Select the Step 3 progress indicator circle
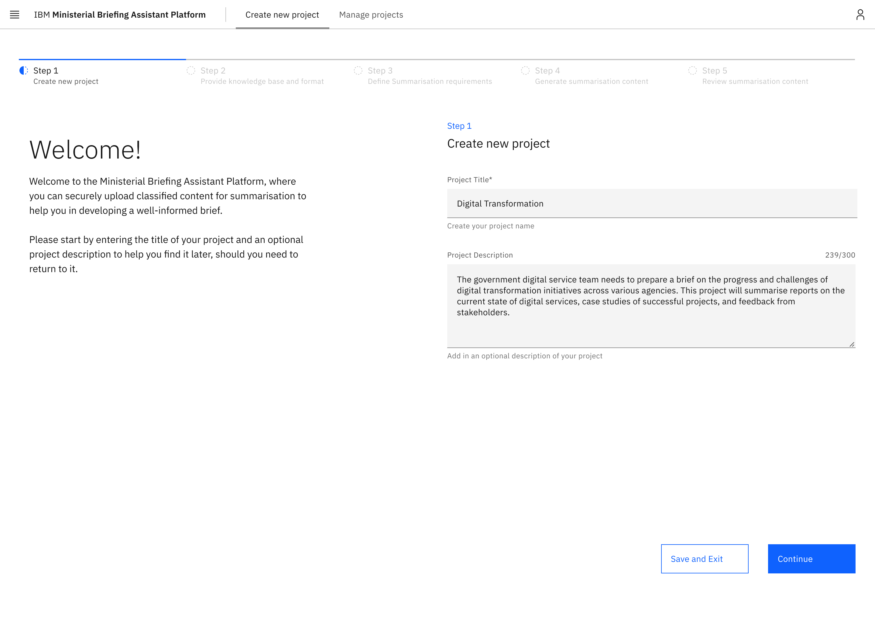This screenshot has height=622, width=875. tap(358, 70)
